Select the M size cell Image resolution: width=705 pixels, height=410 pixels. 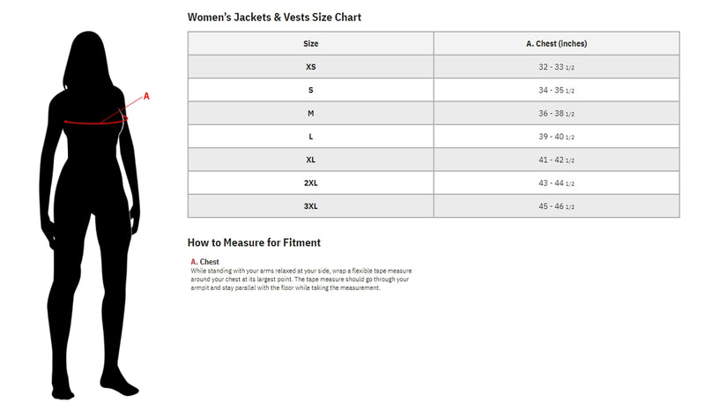[310, 113]
